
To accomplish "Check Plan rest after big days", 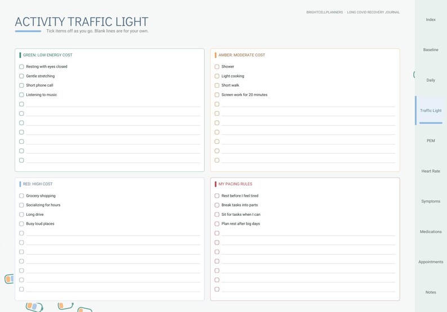I will coord(217,224).
